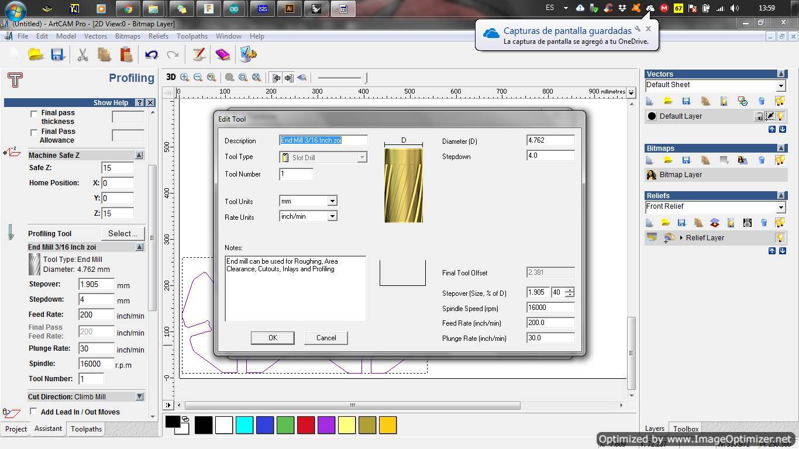Expand the Relief Layer arrow

tap(681, 238)
